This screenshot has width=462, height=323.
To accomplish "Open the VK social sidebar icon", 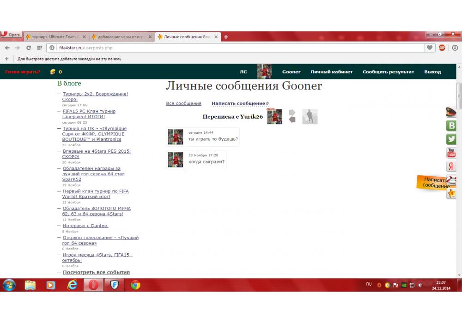I will tap(451, 126).
